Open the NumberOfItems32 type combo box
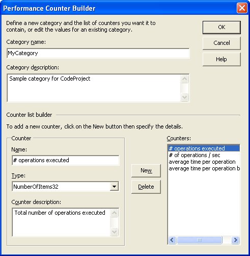This screenshot has width=250, height=256. coord(66,187)
